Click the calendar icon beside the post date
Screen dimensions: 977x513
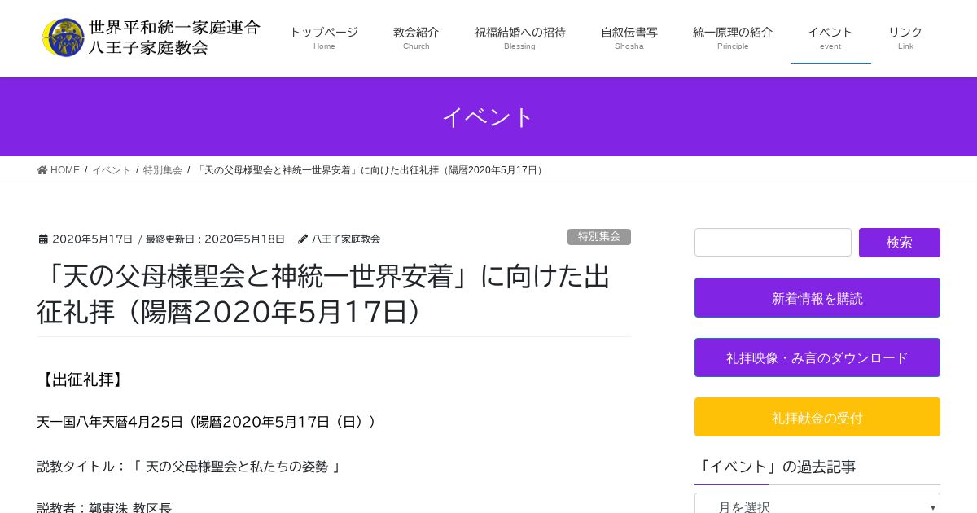pos(43,239)
